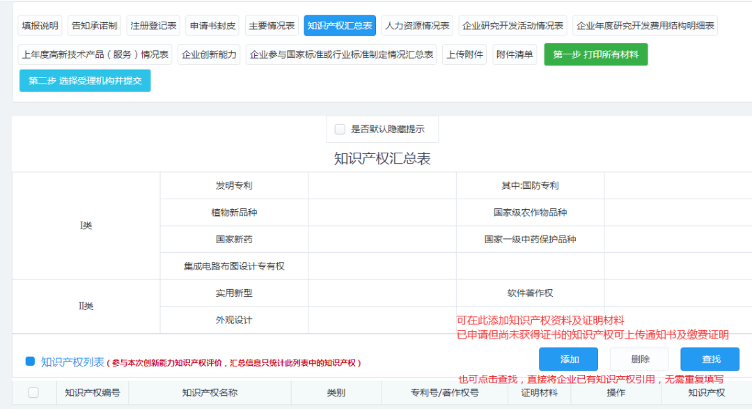Click the 实用新型 label
Image resolution: width=752 pixels, height=409 pixels.
point(234,293)
